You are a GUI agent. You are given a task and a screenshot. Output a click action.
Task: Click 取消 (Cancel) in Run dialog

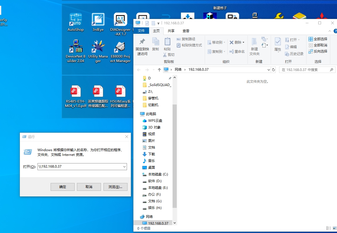click(89, 187)
